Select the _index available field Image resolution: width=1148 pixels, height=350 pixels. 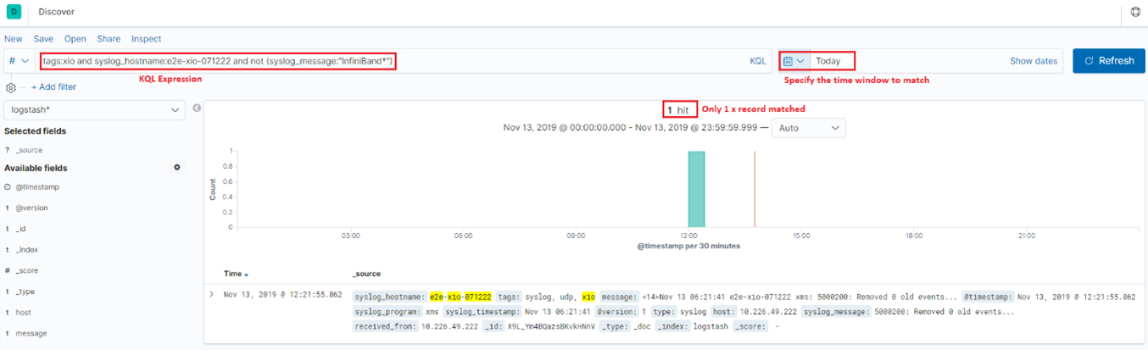click(26, 250)
